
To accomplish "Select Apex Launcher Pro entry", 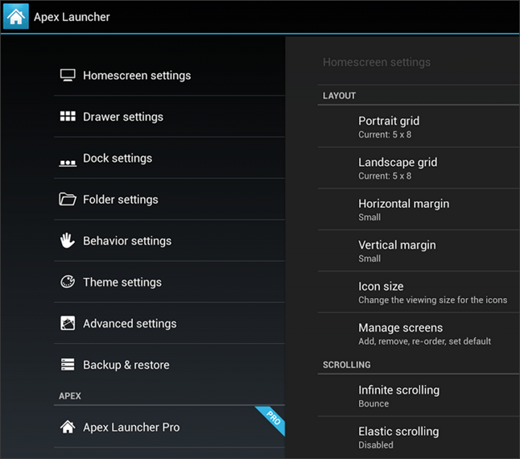I will click(x=169, y=427).
